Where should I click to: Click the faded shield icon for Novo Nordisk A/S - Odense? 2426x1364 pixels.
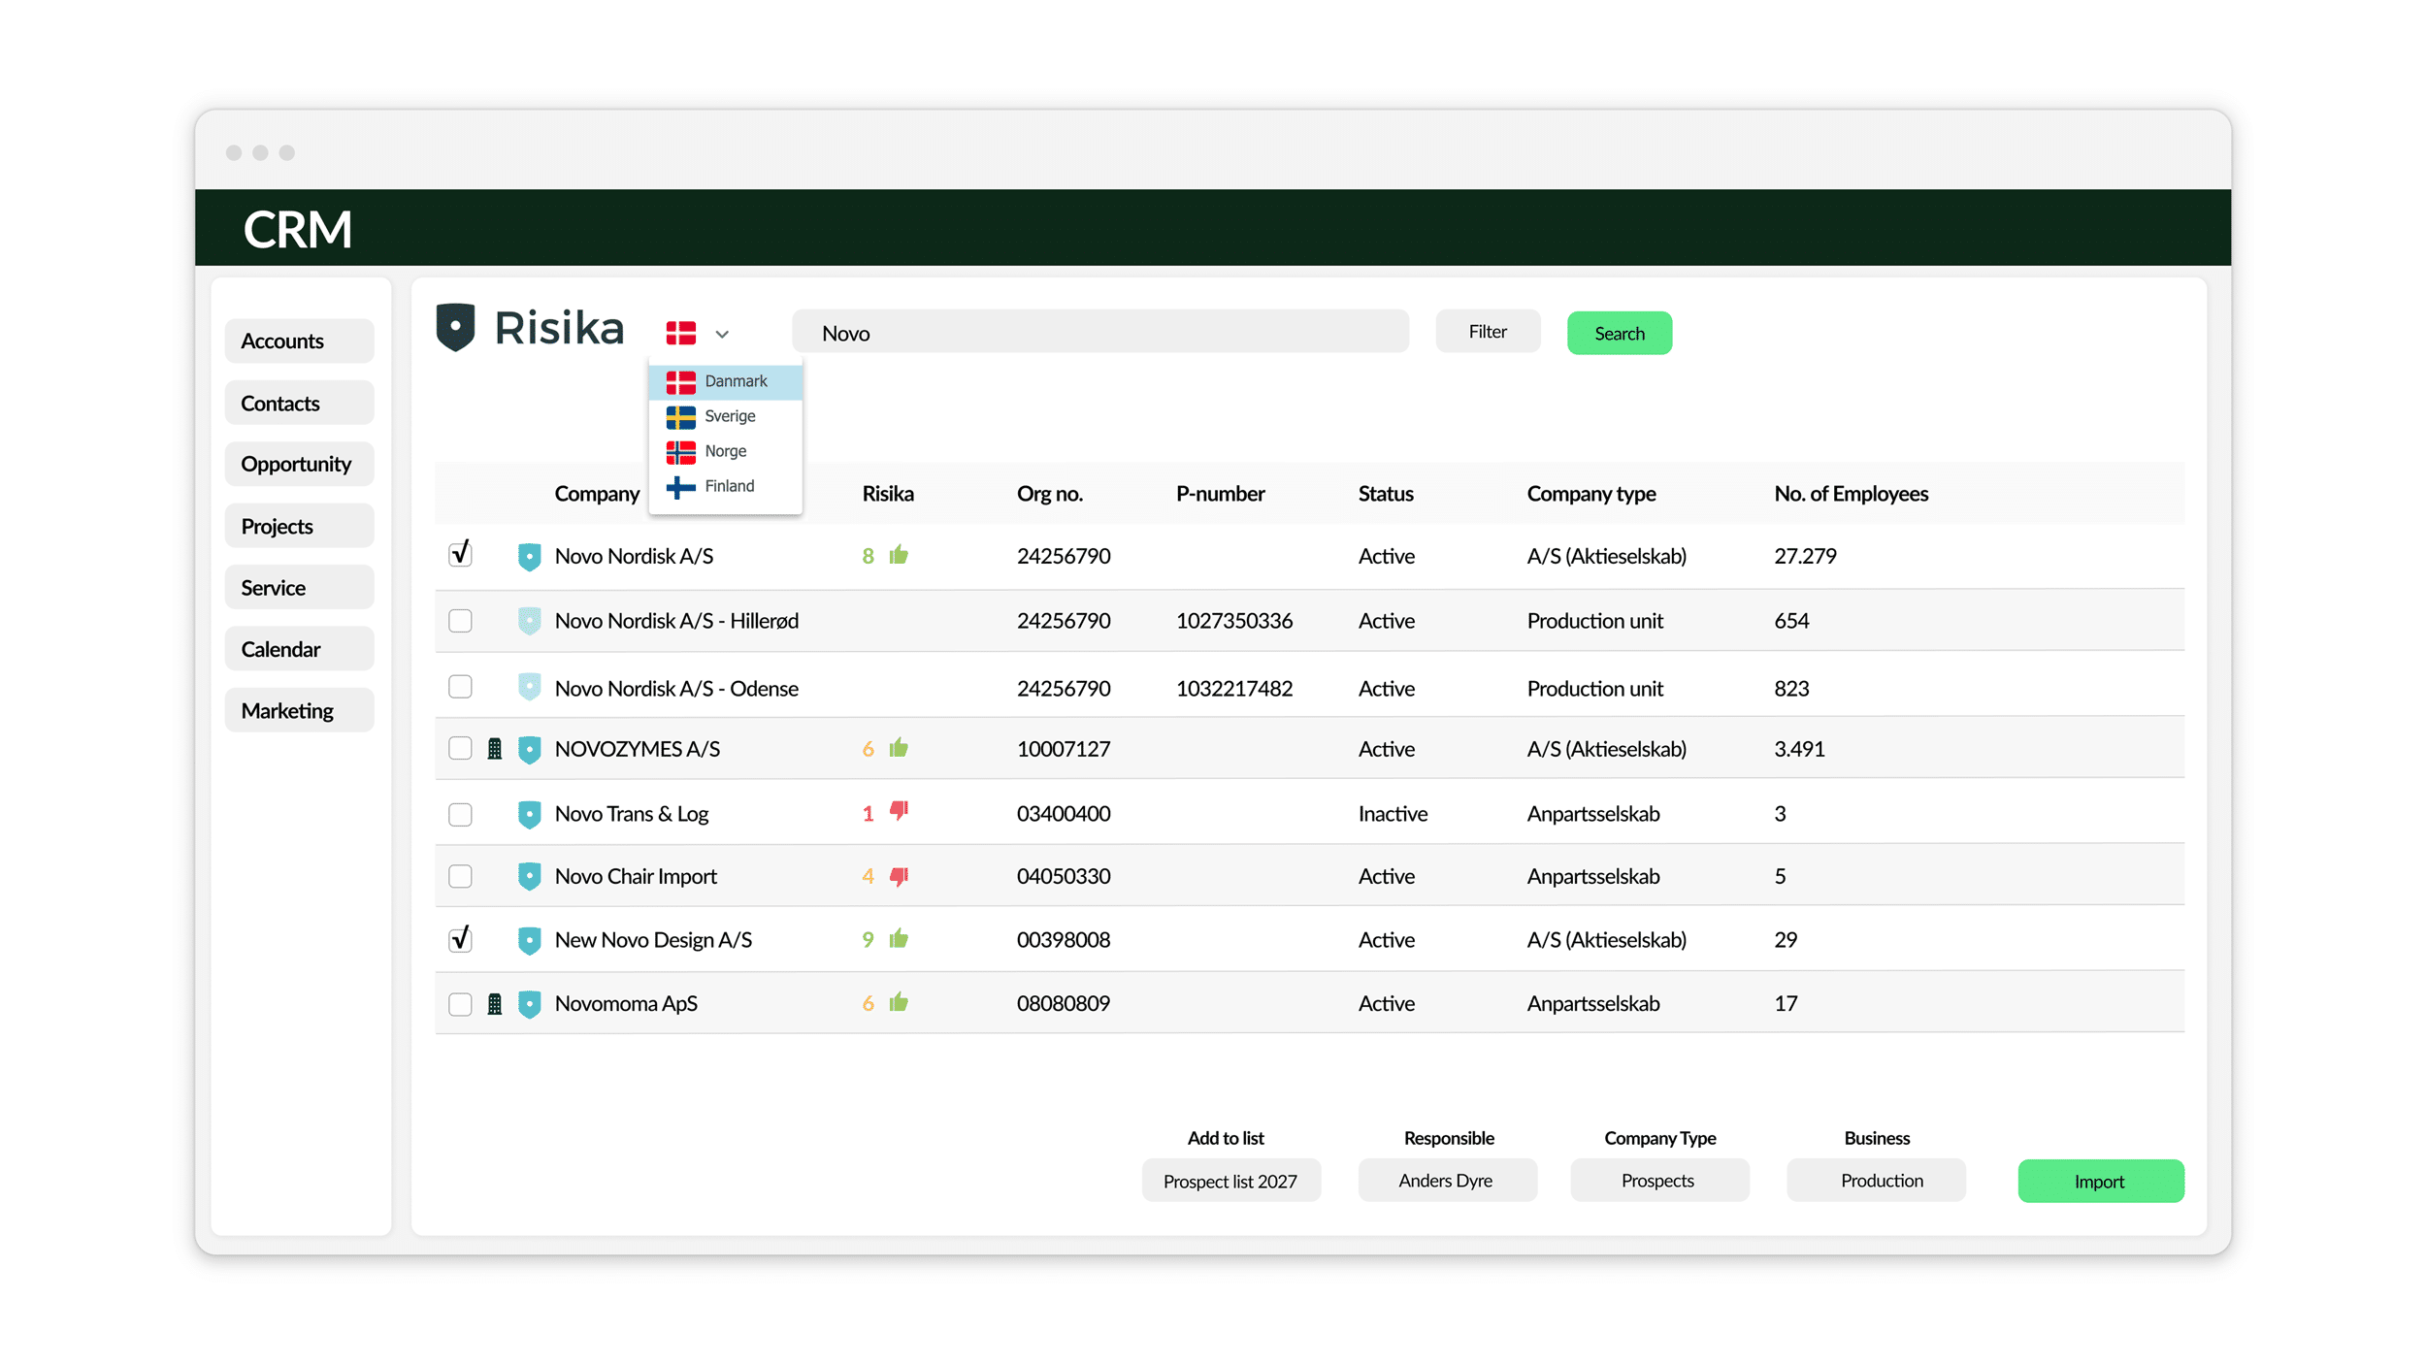pyautogui.click(x=529, y=688)
